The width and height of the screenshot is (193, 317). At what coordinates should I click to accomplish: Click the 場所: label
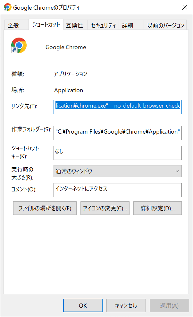click(x=18, y=90)
